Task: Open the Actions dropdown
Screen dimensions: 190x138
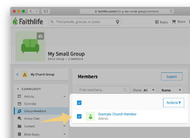Action: coord(174,103)
